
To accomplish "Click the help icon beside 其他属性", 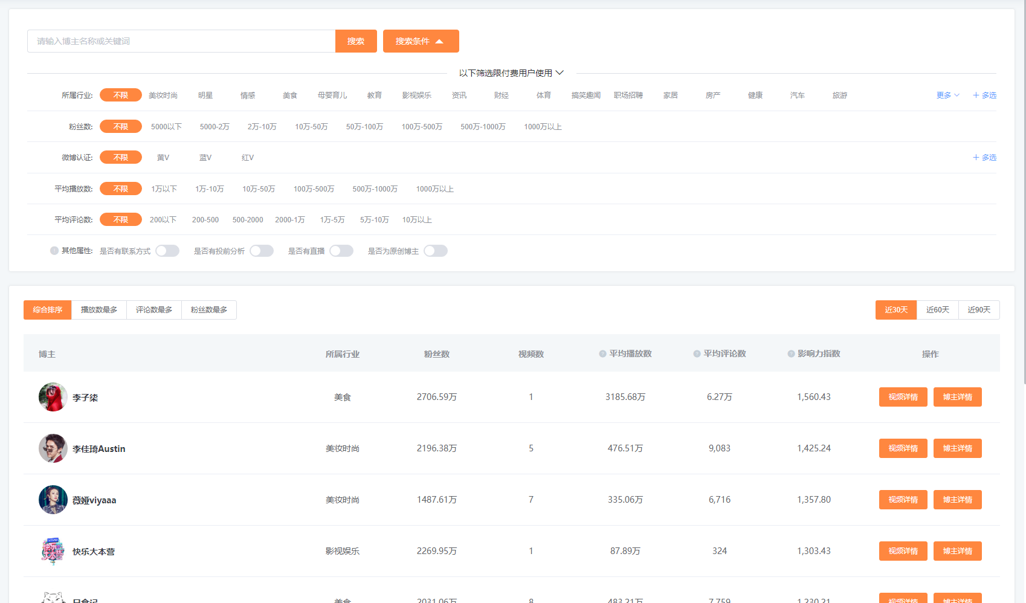I will coord(54,251).
